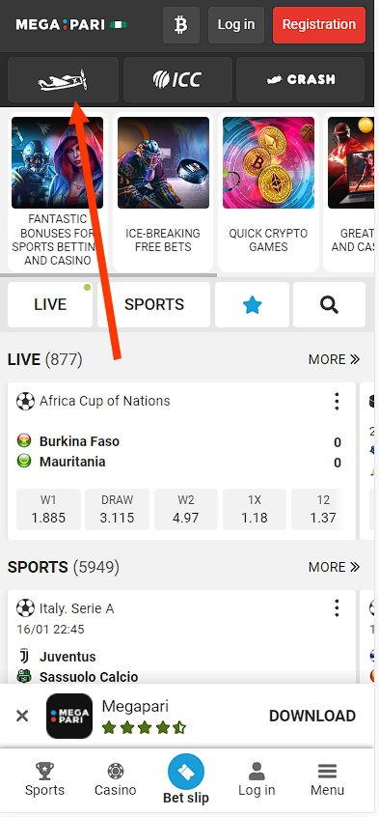The image size is (379, 817).
Task: Open the Aviator airplane game shortcut
Action: click(63, 80)
